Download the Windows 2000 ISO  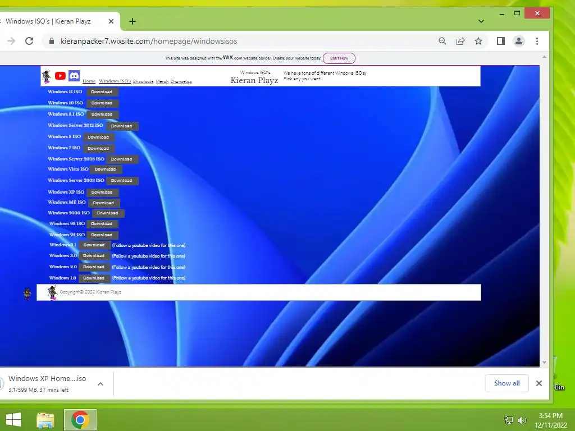click(x=108, y=213)
